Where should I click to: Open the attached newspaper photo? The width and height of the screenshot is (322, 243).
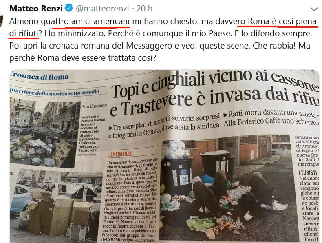coord(164,156)
